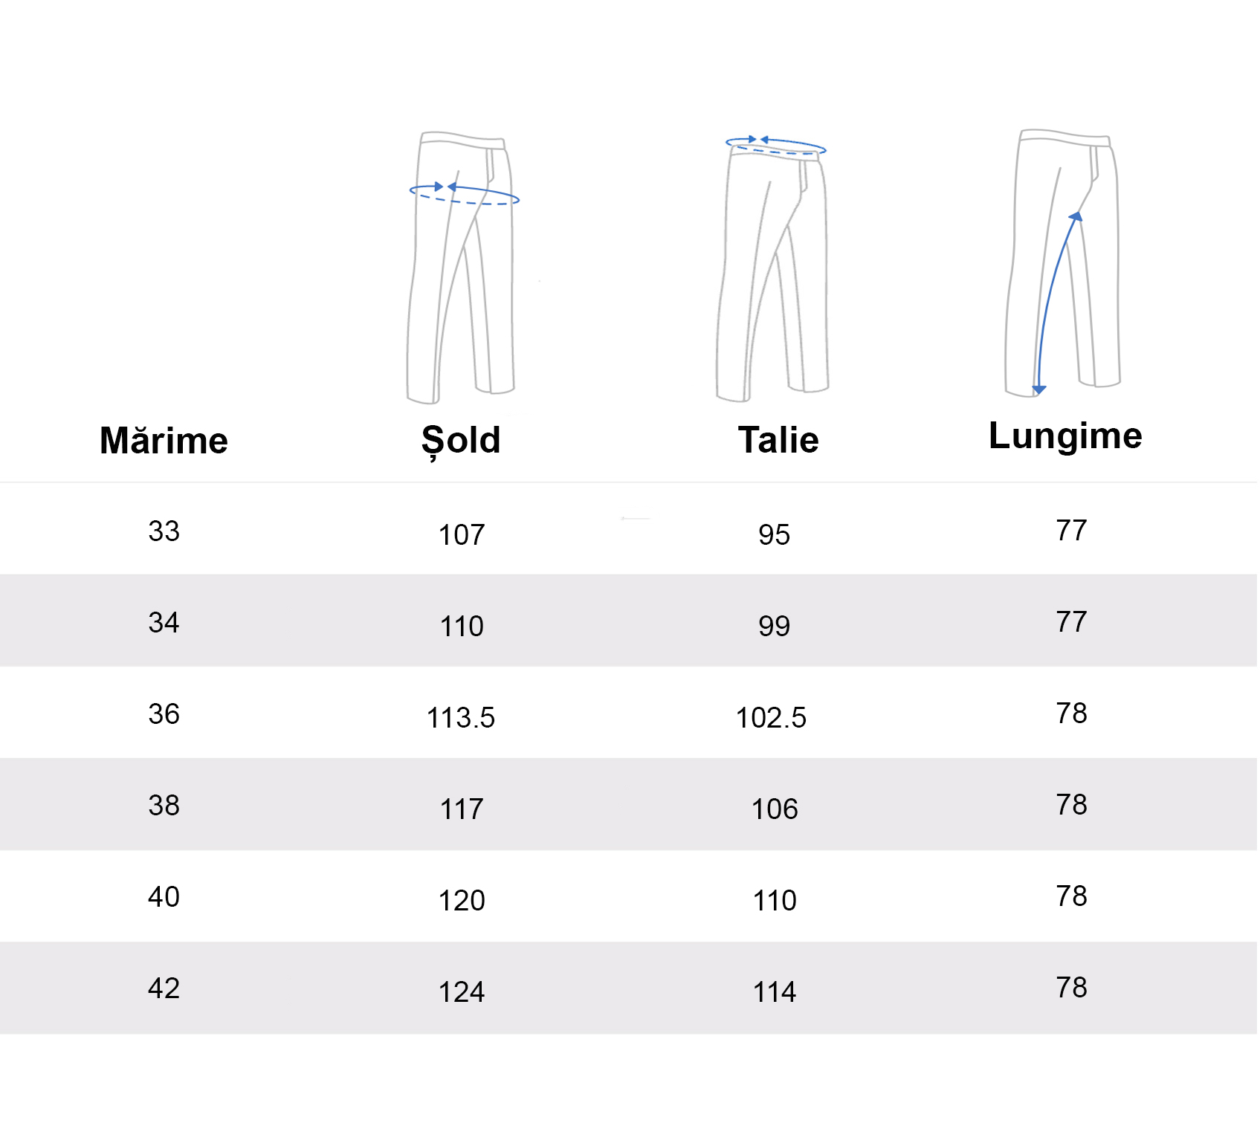
Task: Select the Mărime column header
Action: (x=164, y=440)
